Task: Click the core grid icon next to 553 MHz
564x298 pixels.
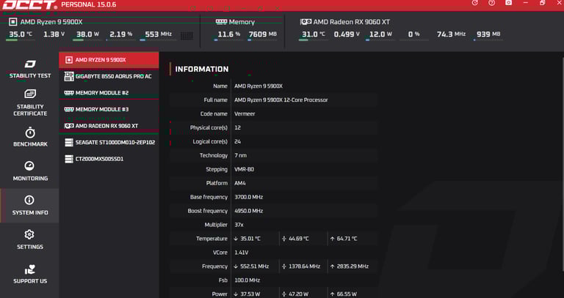Action: (x=187, y=35)
